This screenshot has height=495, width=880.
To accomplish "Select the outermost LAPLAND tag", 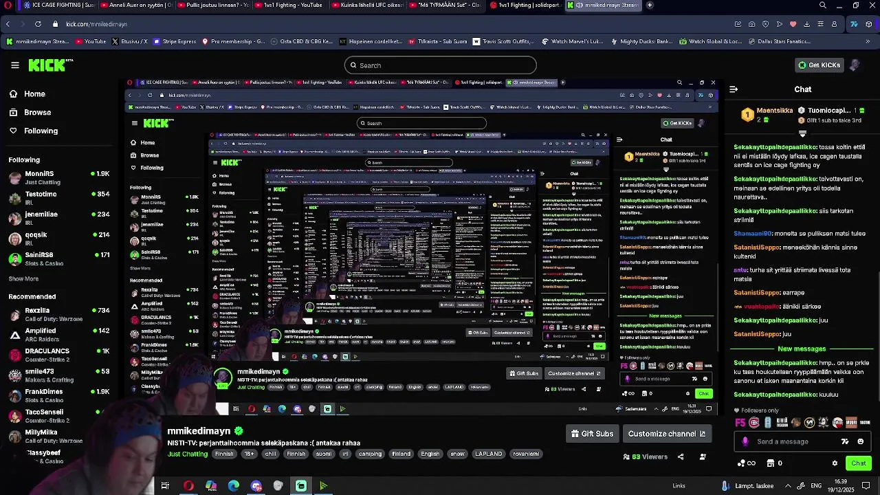I will click(x=489, y=454).
